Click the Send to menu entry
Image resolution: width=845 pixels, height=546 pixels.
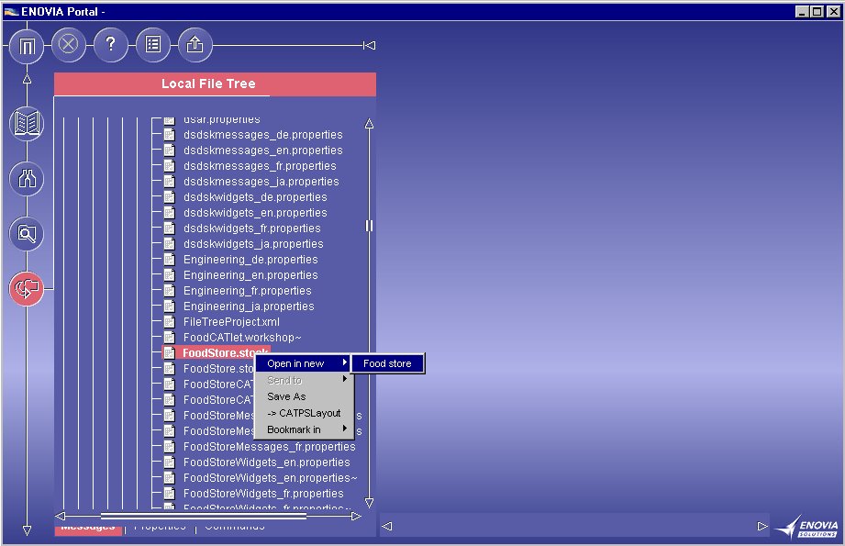coord(304,380)
